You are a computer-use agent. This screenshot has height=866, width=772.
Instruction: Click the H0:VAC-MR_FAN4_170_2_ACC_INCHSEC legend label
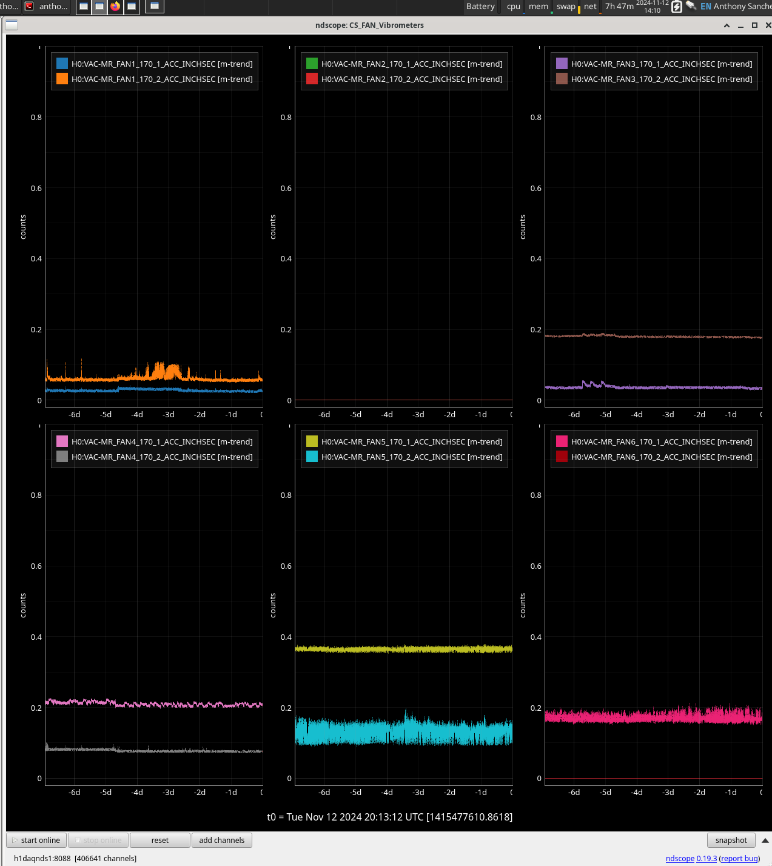(x=162, y=457)
